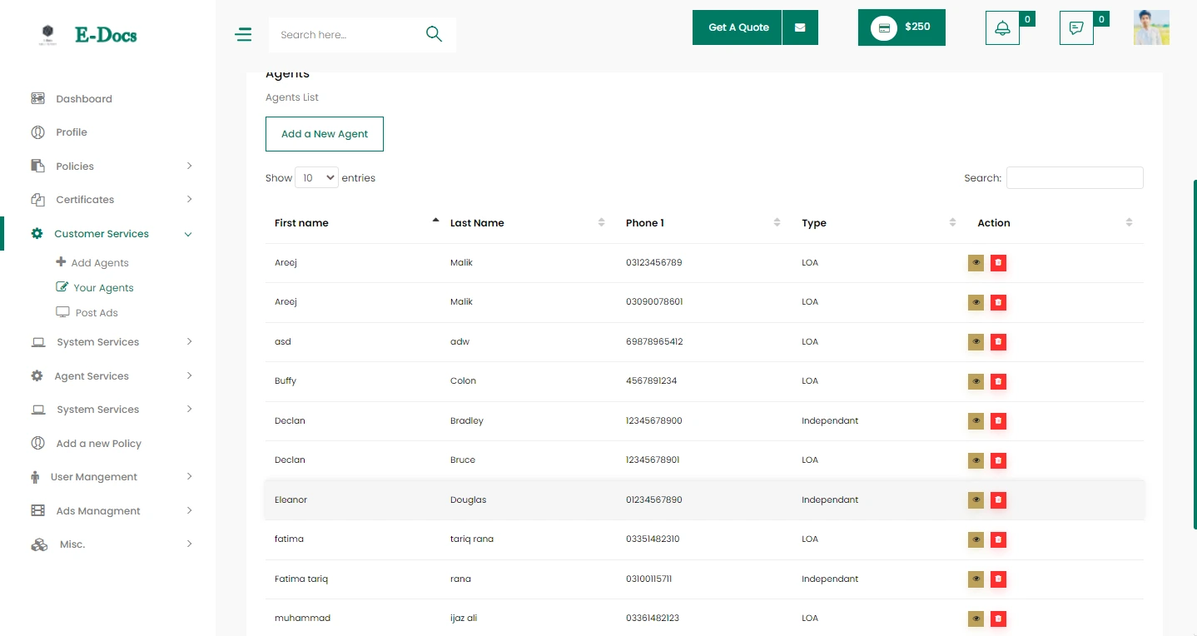Expand the Policies sidebar menu

click(112, 166)
